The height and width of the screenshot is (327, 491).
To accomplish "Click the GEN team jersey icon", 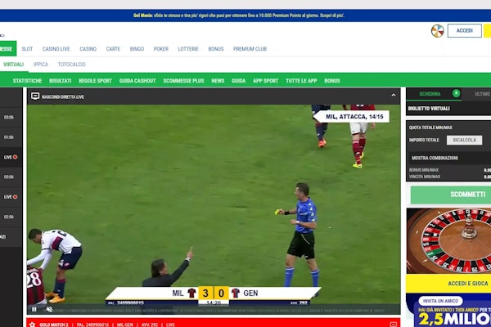I will coord(236,293).
